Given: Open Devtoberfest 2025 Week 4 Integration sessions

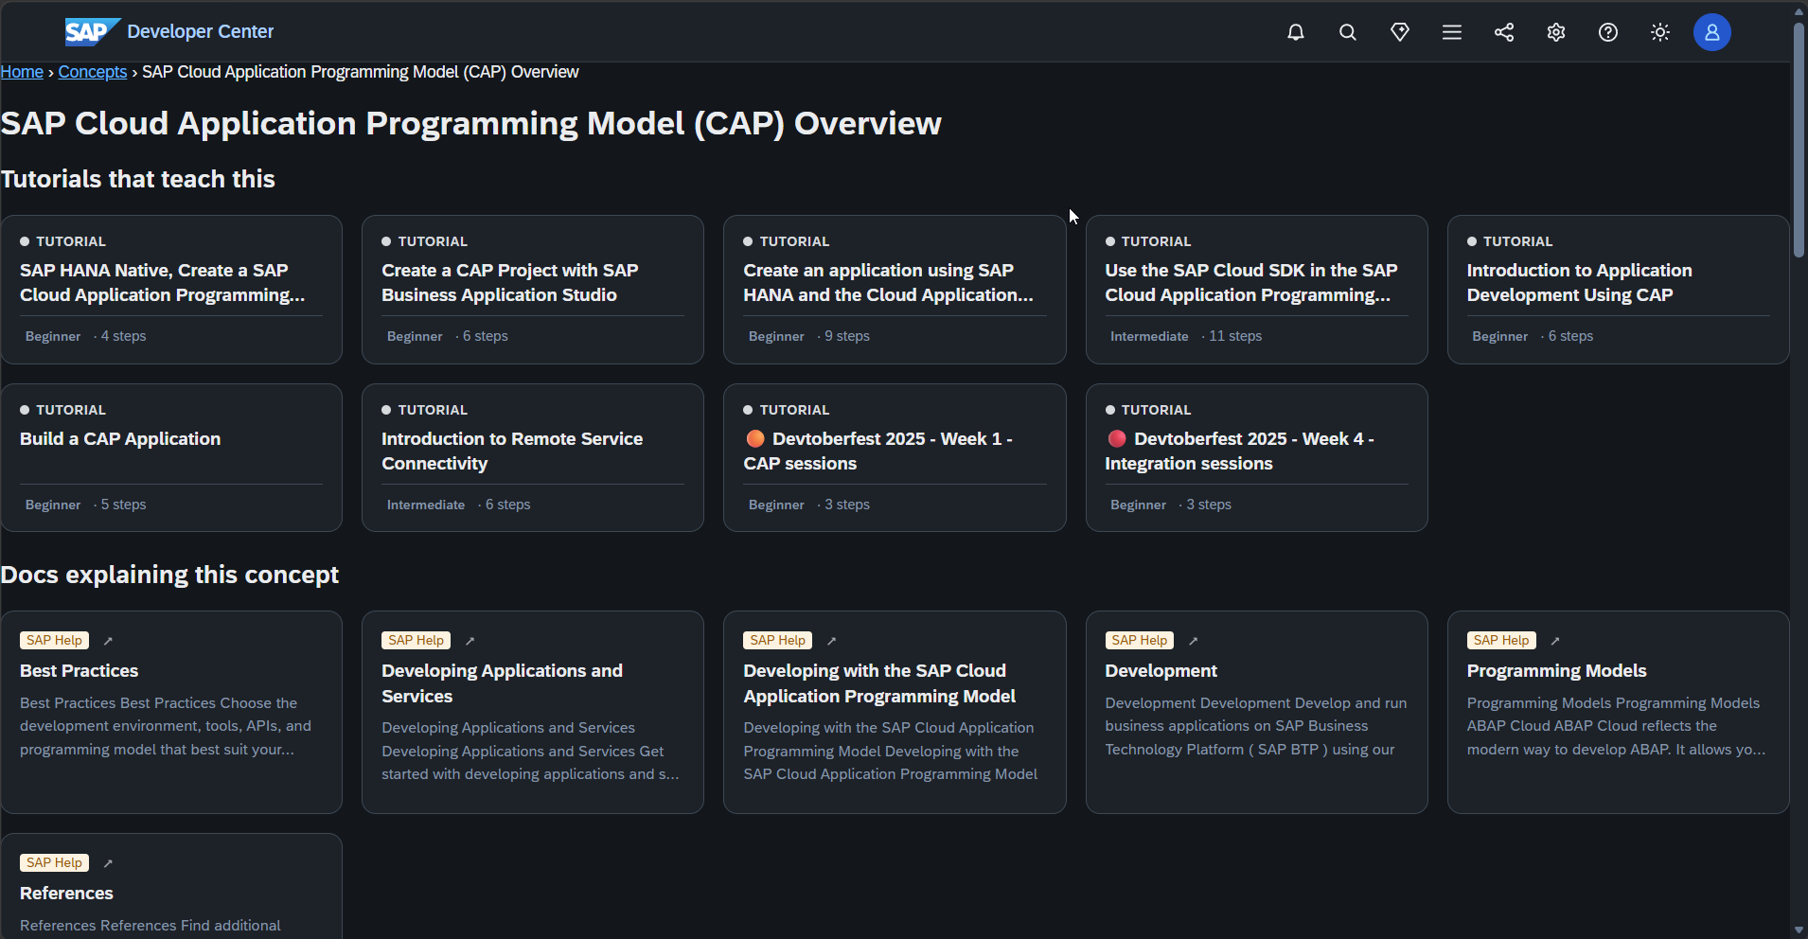Looking at the screenshot, I should coord(1240,452).
